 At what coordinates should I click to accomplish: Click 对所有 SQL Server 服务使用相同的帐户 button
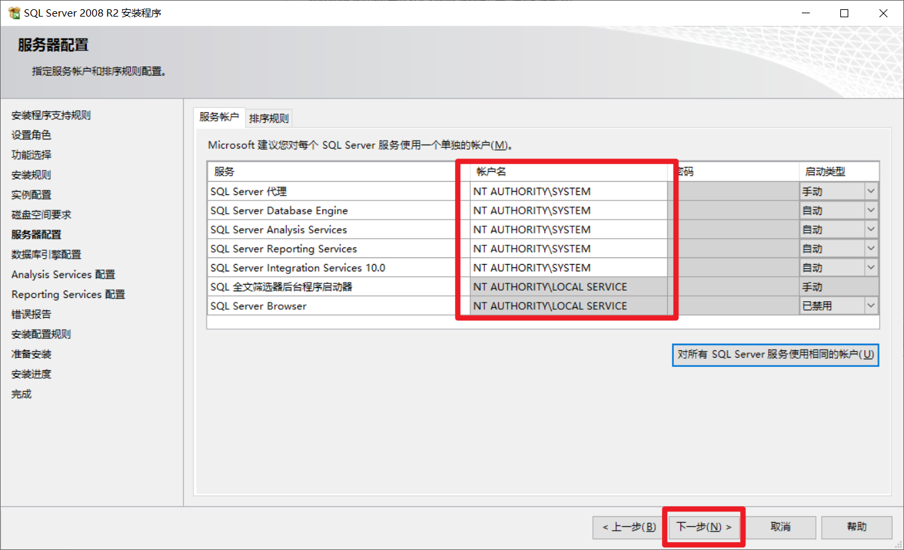pyautogui.click(x=775, y=354)
